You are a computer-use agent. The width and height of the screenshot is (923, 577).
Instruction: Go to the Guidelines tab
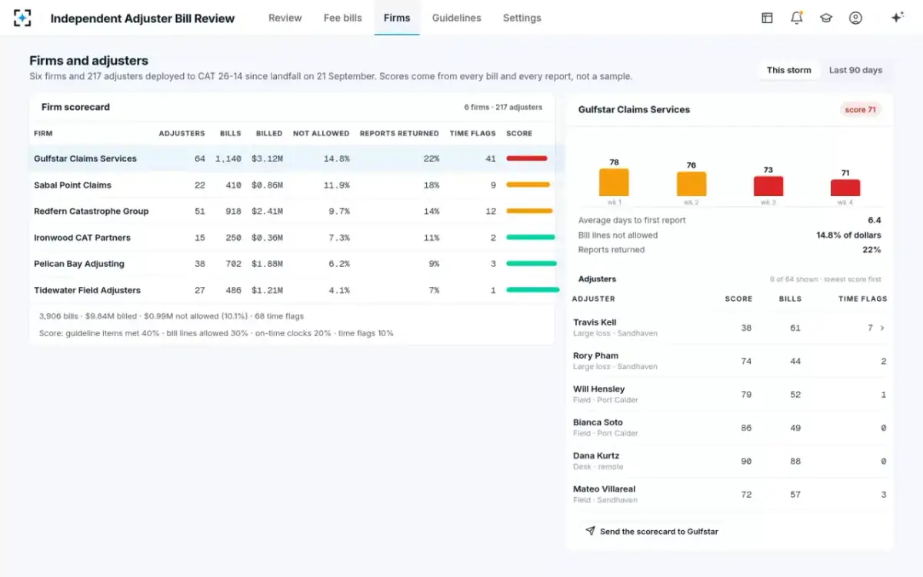click(x=456, y=18)
